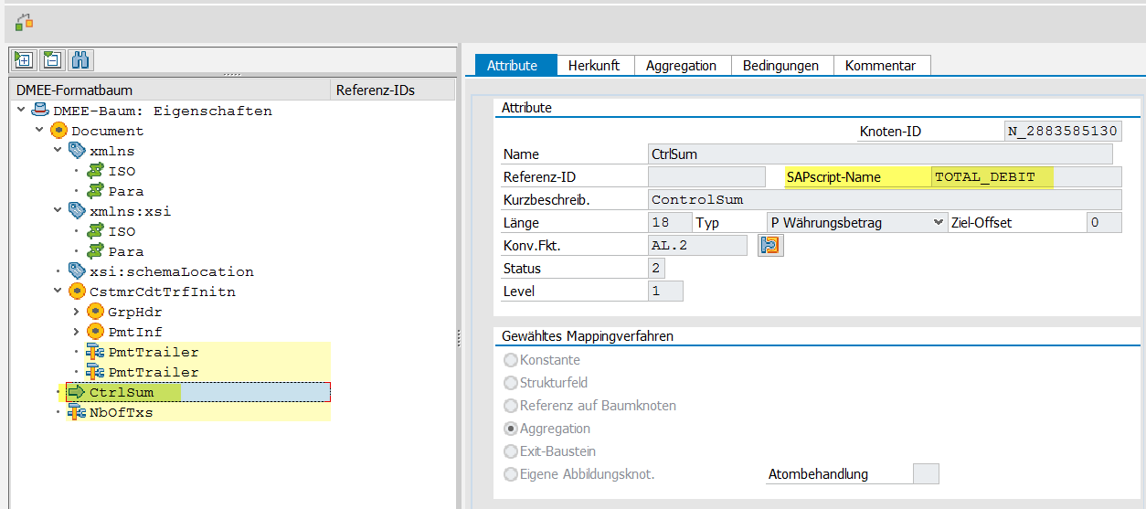This screenshot has height=509, width=1146.
Task: Click the empty Referenz-ID field
Action: pyautogui.click(x=706, y=177)
